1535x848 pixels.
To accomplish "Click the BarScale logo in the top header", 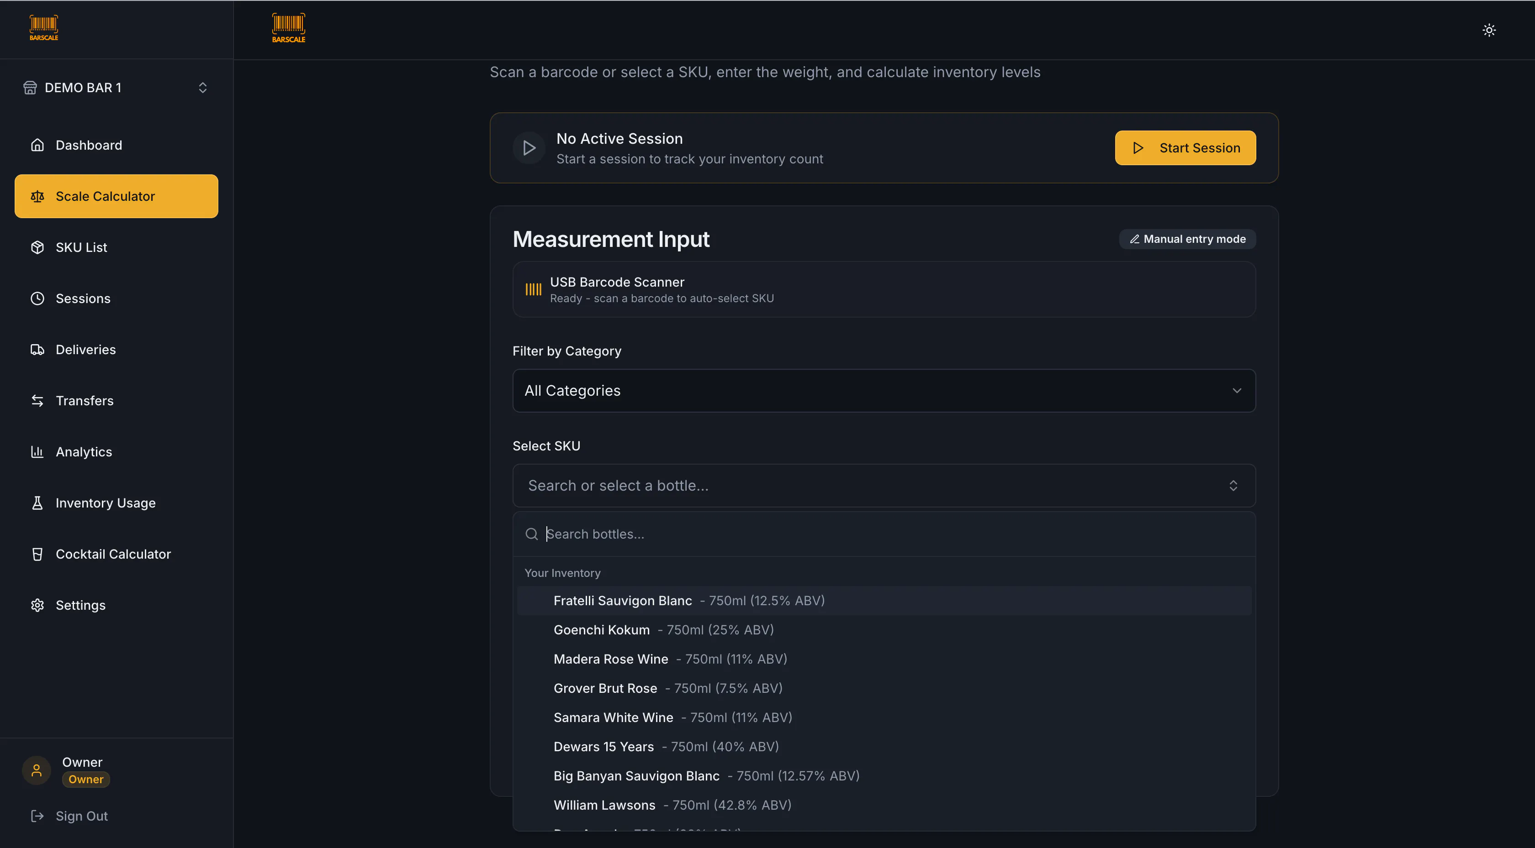I will click(288, 28).
